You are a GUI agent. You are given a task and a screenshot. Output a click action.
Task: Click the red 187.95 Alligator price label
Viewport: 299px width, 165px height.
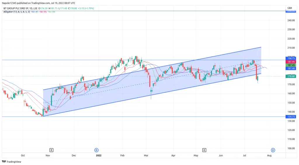click(x=291, y=62)
